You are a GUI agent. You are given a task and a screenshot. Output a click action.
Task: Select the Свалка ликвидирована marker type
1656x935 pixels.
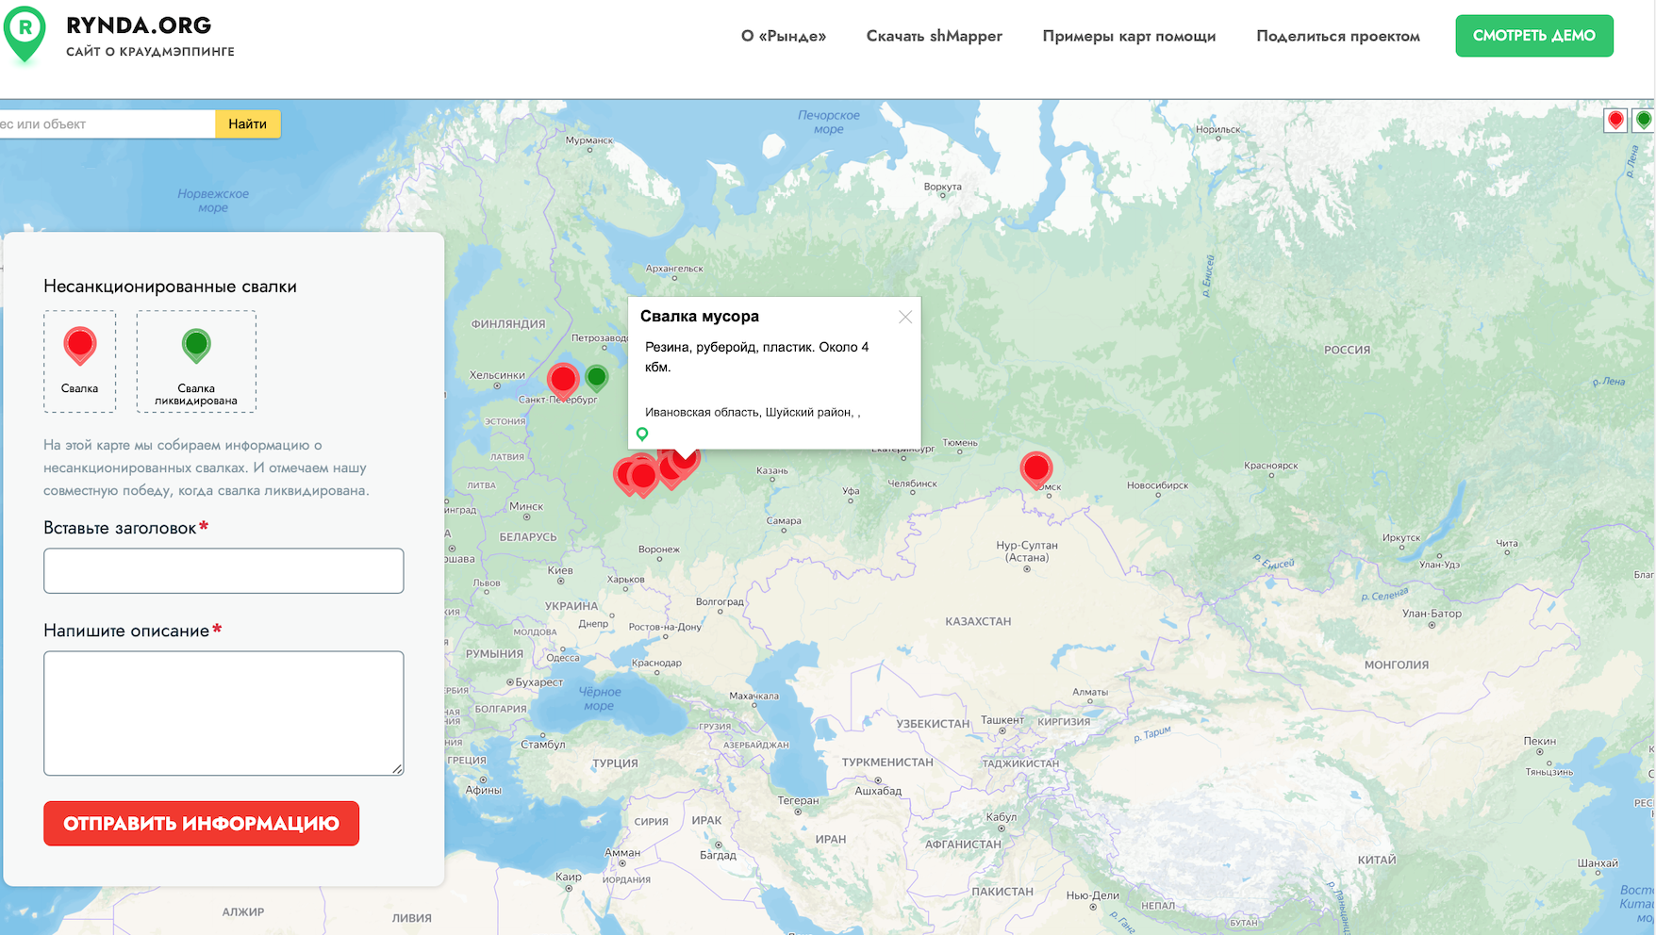pyautogui.click(x=196, y=361)
